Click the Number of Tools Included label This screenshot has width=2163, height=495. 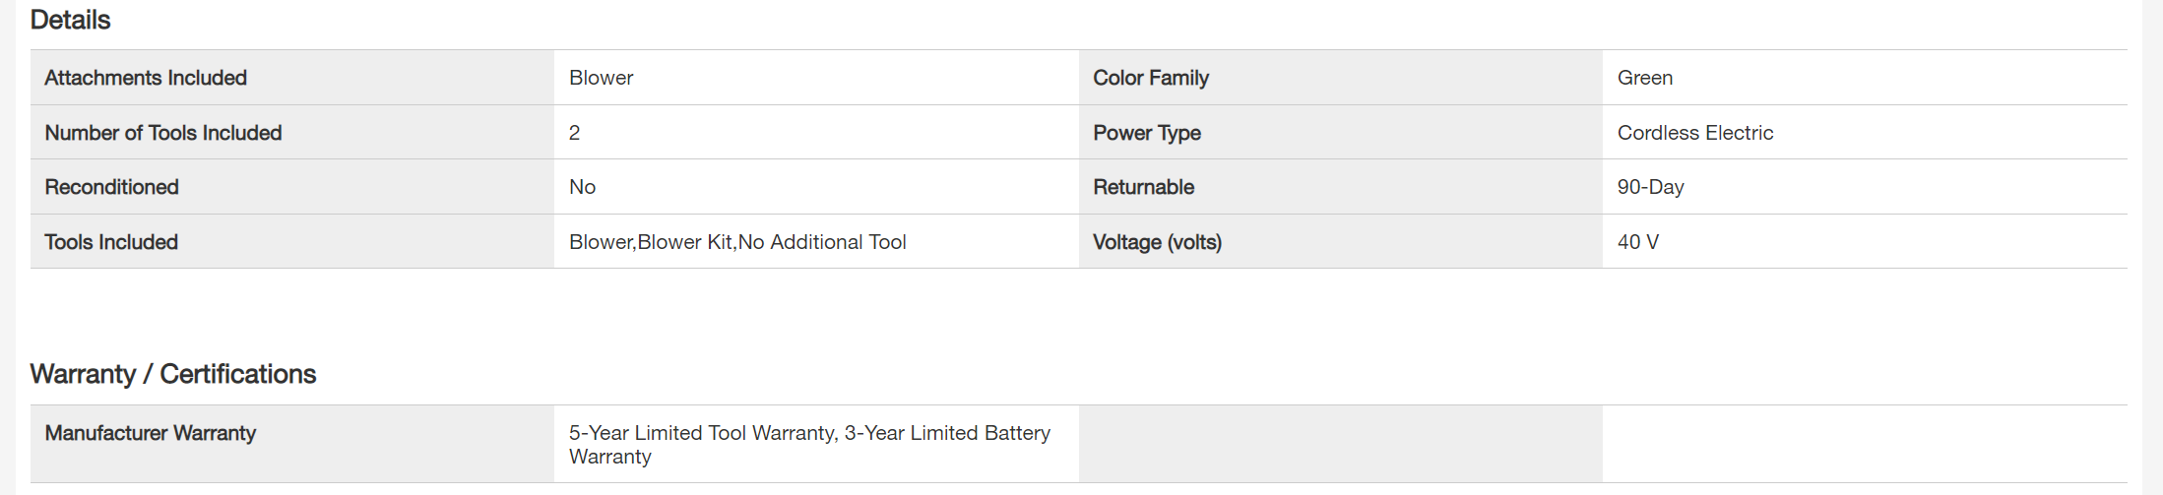coord(163,133)
